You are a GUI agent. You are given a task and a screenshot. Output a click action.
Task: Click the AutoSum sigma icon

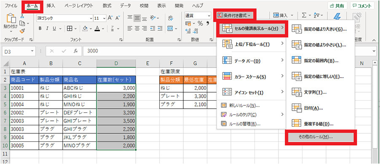tap(304, 15)
